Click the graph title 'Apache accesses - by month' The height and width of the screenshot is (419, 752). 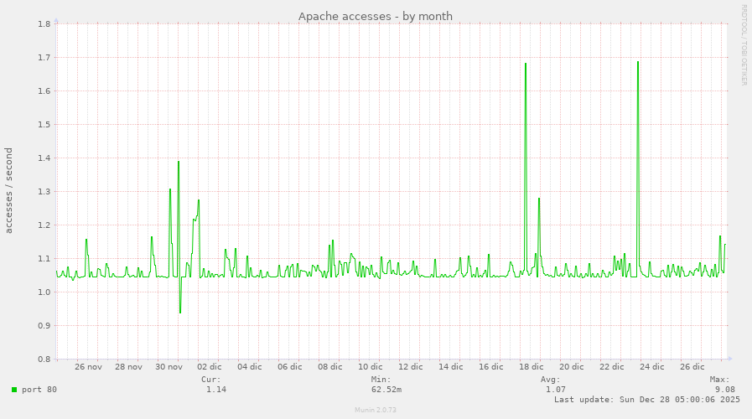(x=376, y=16)
